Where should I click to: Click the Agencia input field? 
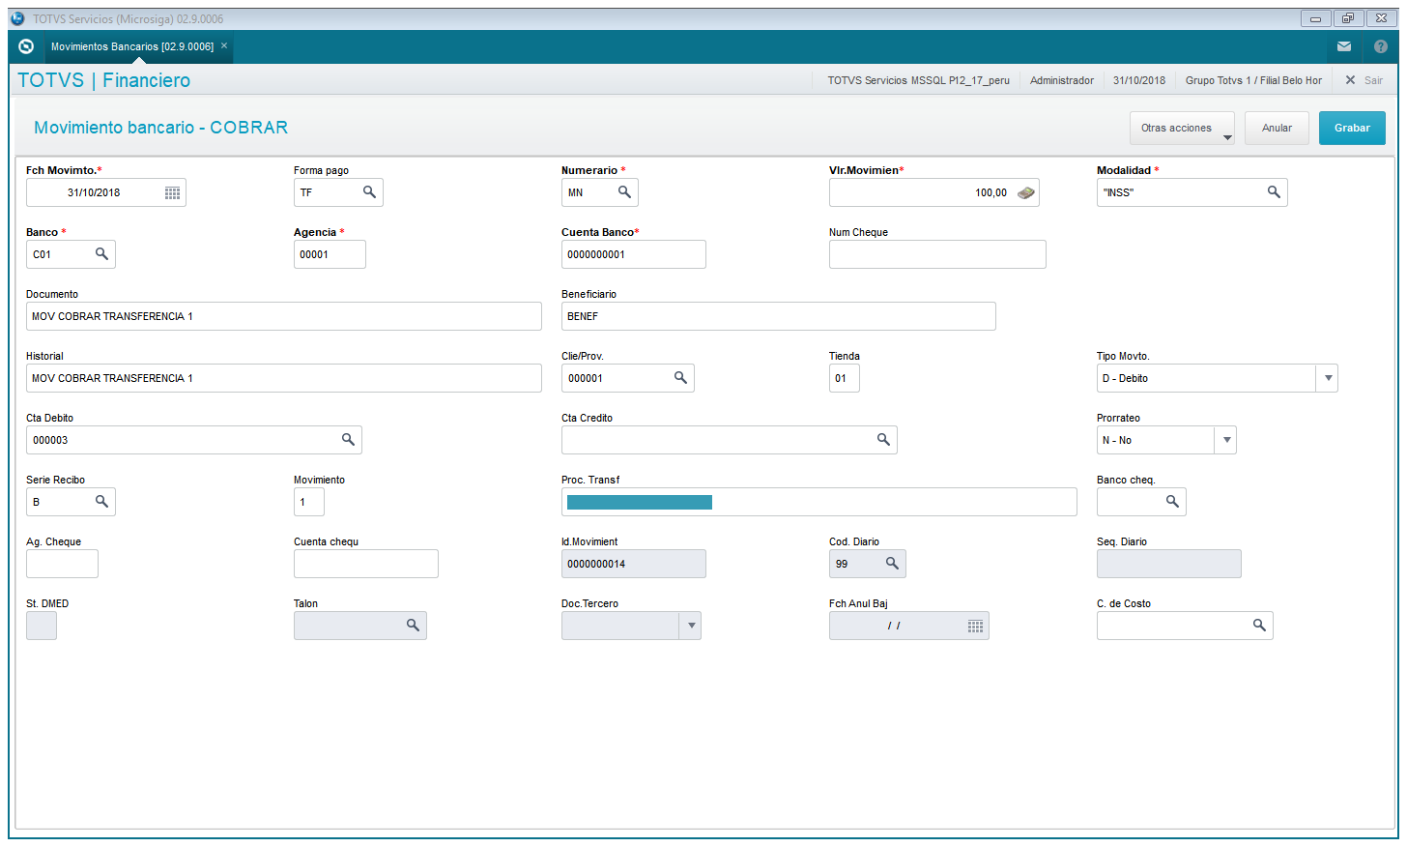pos(330,254)
